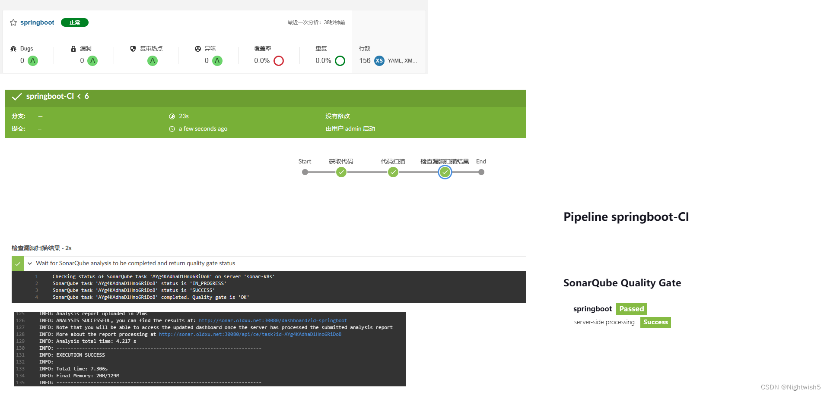Click the Success server-side processing badge
This screenshot has height=395, width=827.
[x=655, y=322]
